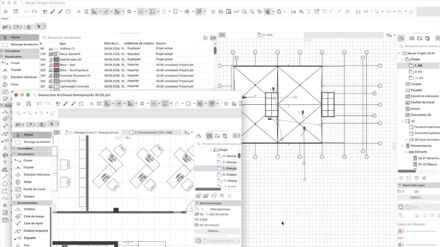The image size is (440, 247).
Task: Click the Options... button under Obergeschoss
Action: (214, 231)
